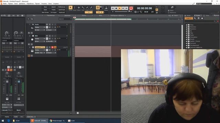Image resolution: width=220 pixels, height=123 pixels.
Task: Open the export/share arrow icon
Action: click(172, 8)
